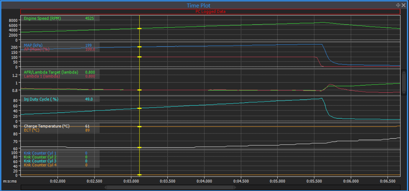Click the 0:04.000 time axis label
The image size is (409, 191).
coord(204,182)
